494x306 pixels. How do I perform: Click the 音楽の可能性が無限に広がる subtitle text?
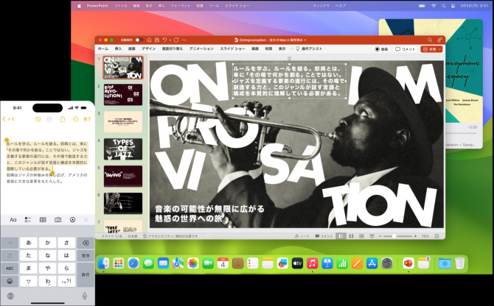click(209, 209)
